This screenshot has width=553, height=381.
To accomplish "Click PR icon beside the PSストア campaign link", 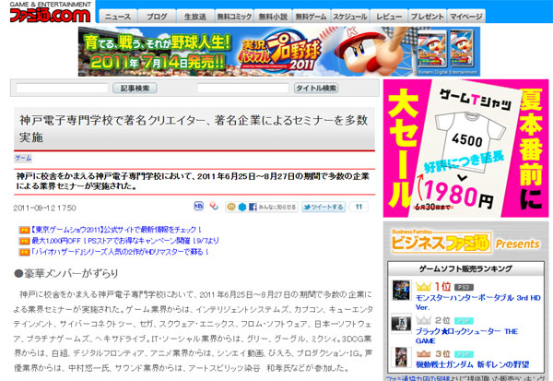I will click(24, 241).
